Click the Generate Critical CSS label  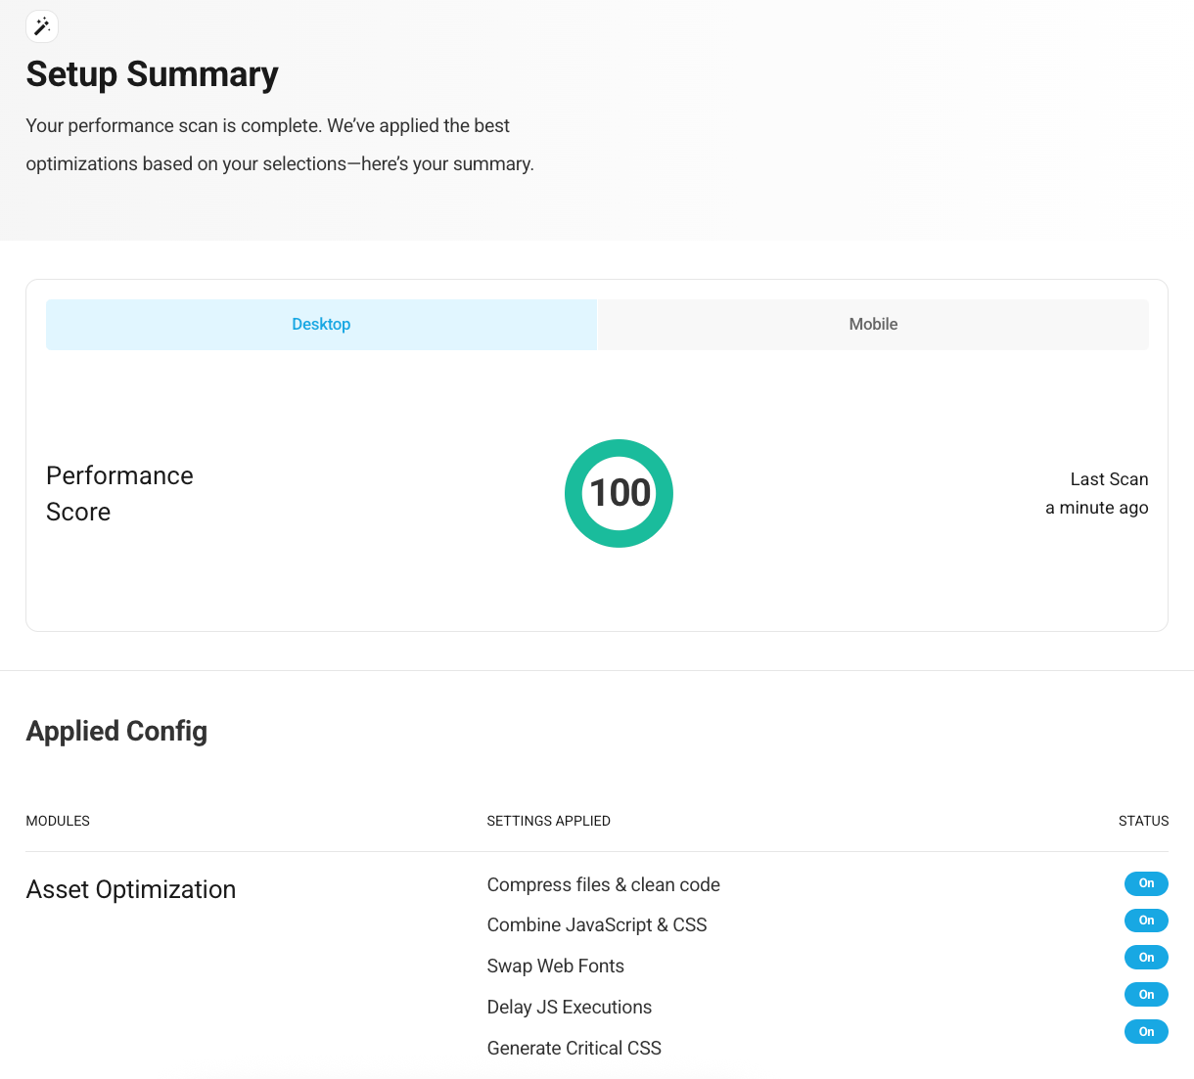point(574,1049)
